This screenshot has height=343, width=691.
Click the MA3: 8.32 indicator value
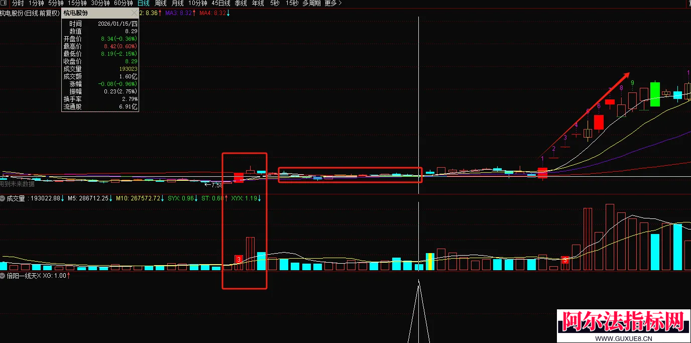click(x=178, y=13)
